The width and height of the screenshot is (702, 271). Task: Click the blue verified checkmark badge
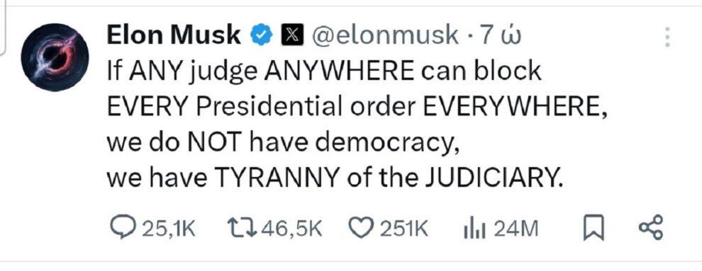click(261, 35)
